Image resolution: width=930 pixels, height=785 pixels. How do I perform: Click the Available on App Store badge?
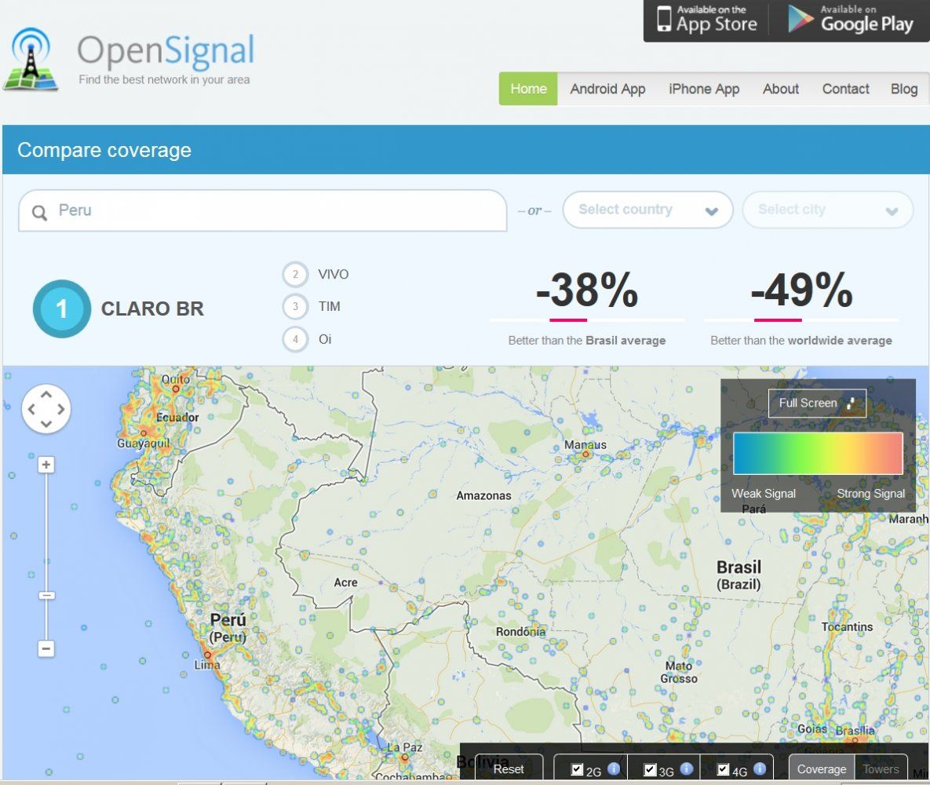click(706, 20)
